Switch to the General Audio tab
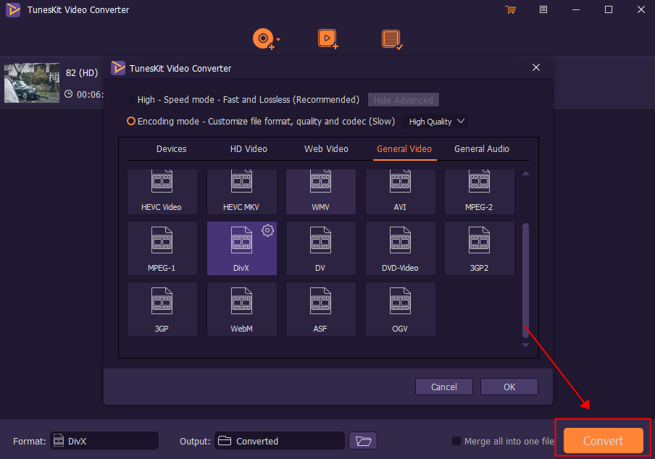Screen dimensions: 655x459 click(482, 149)
